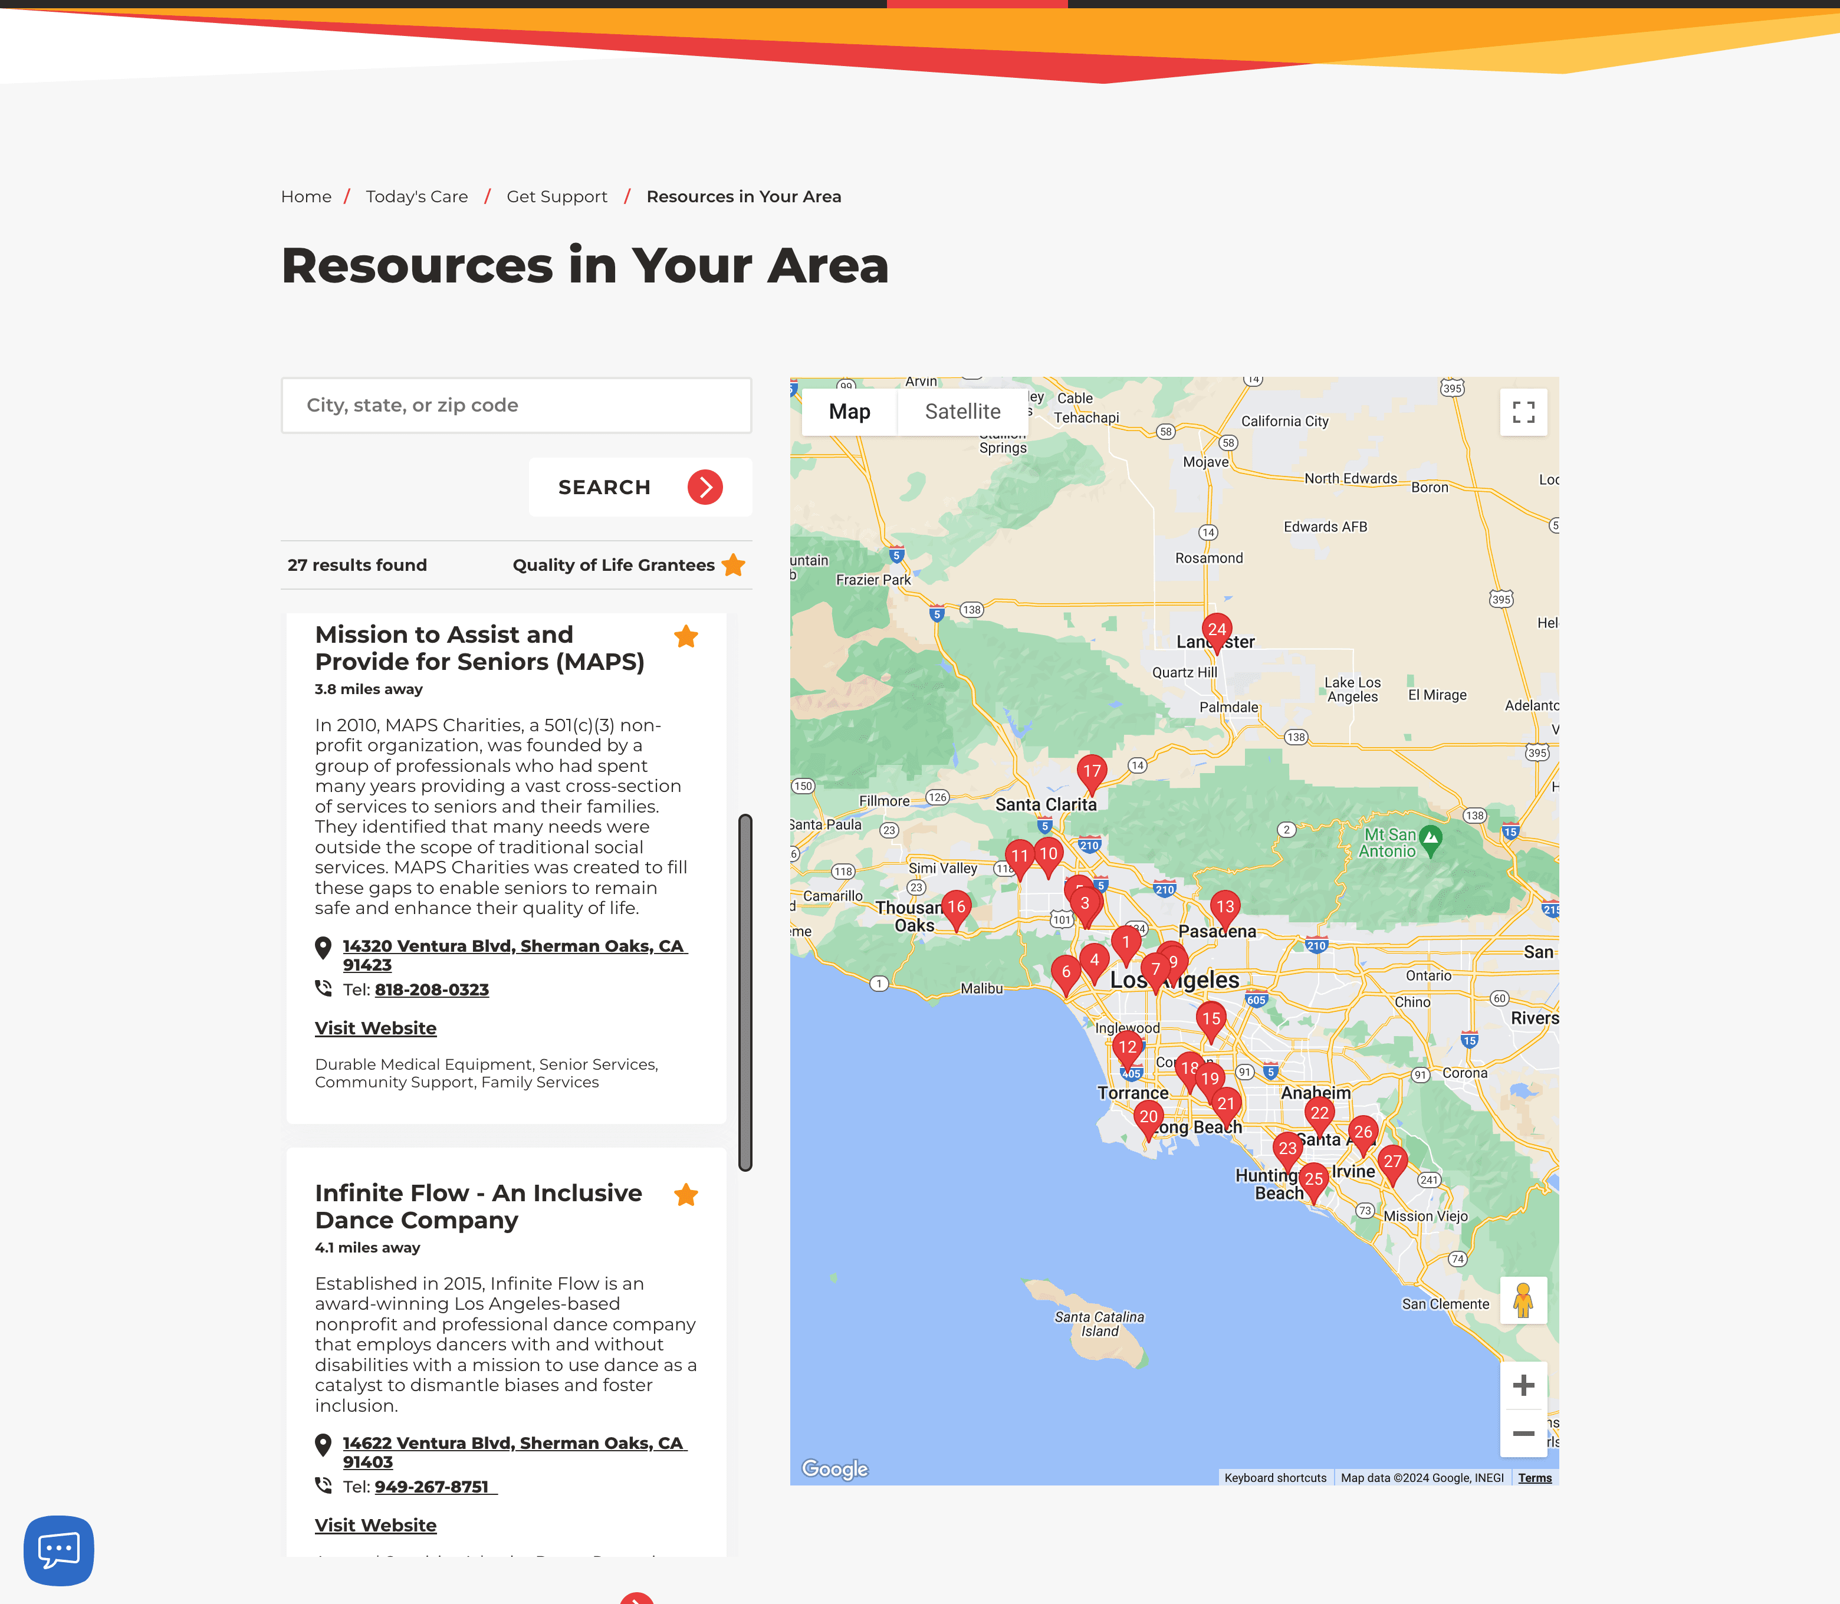The width and height of the screenshot is (1840, 1604).
Task: Switch to Map view tab
Action: 849,412
